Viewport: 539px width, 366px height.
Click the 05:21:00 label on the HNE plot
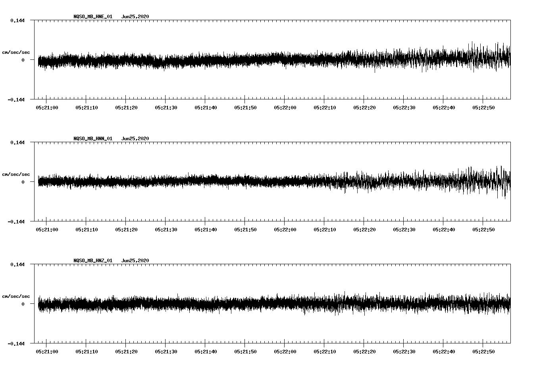pos(47,107)
